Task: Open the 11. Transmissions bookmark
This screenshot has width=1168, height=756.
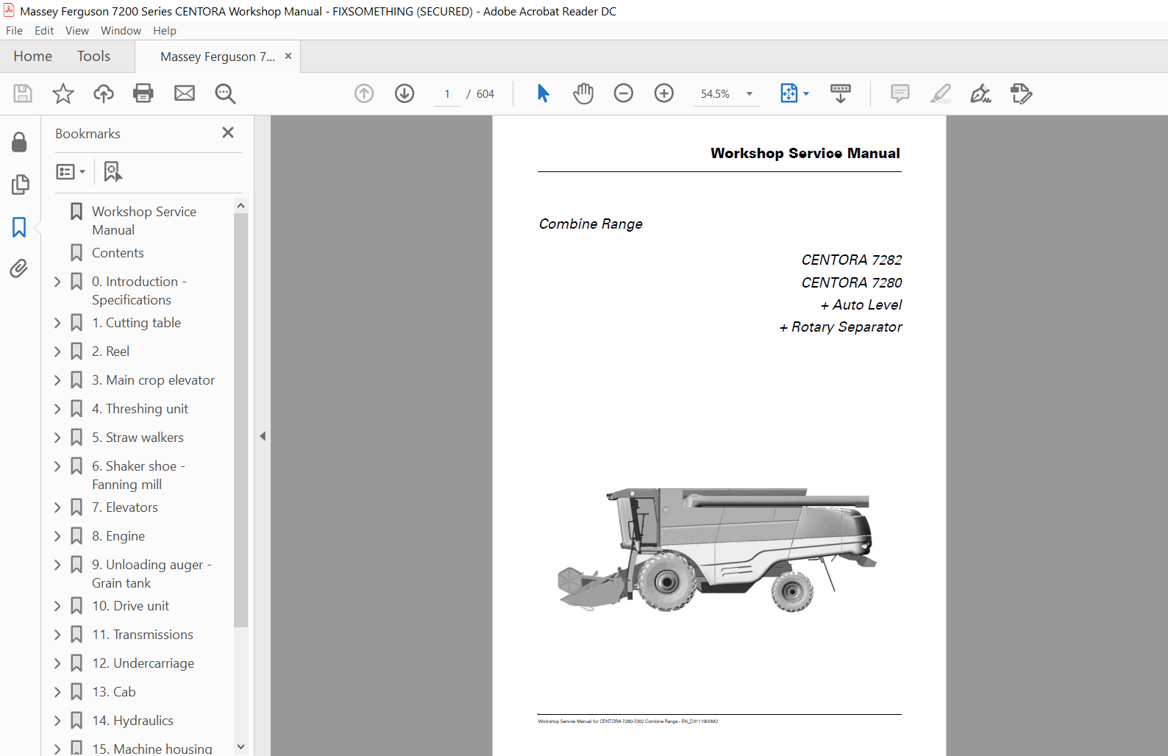Action: coord(143,635)
